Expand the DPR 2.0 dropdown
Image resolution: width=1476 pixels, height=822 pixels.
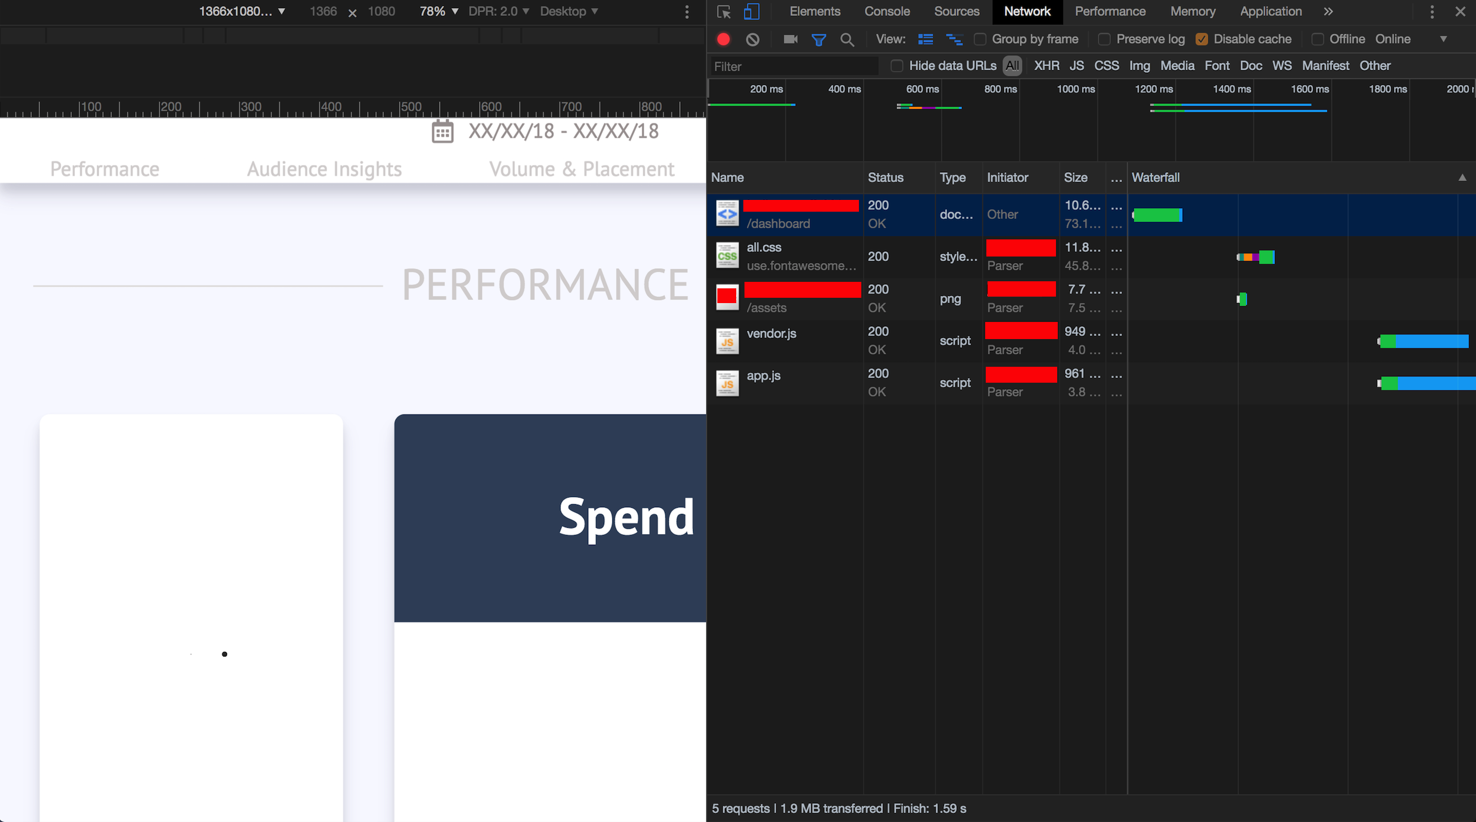point(498,12)
